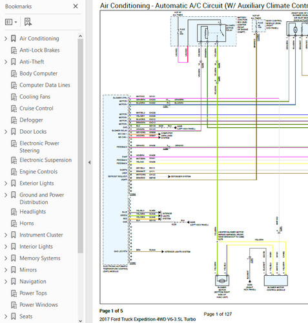Click the Cooling Fans bookmark icon
This screenshot has height=323, width=308.
click(x=14, y=97)
